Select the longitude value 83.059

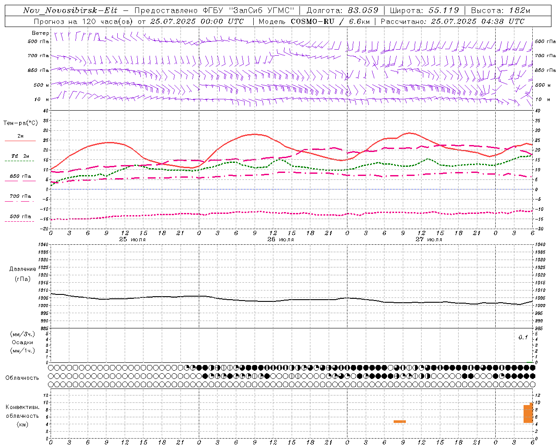click(x=363, y=10)
